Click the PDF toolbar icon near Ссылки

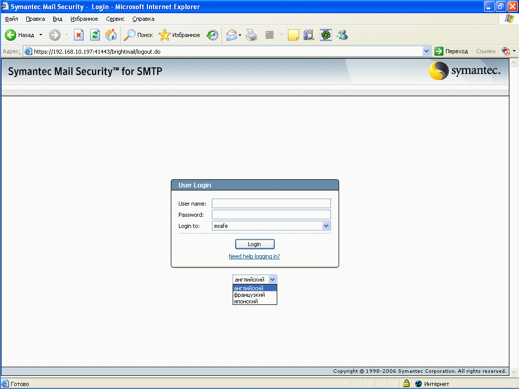pos(506,51)
